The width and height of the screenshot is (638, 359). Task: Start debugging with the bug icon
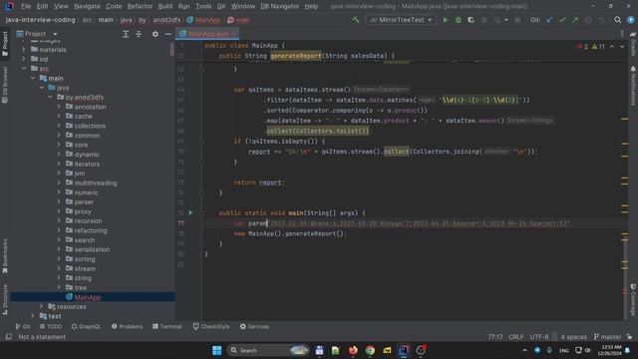point(459,20)
